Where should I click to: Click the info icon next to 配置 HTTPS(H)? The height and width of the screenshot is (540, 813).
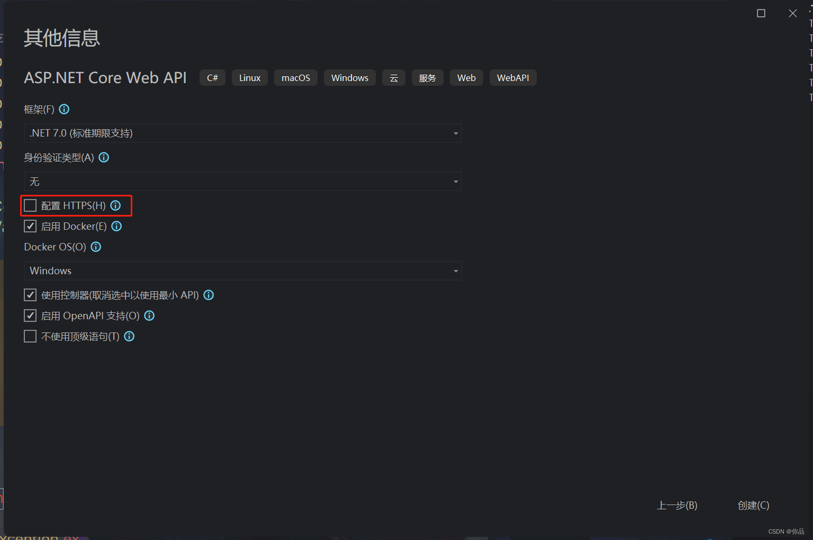(115, 205)
